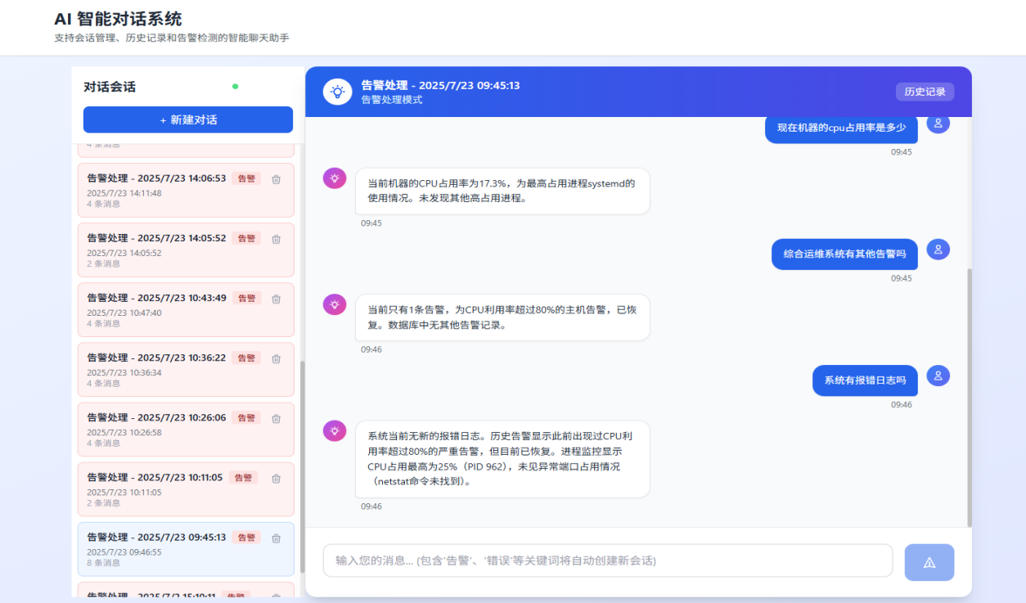
Task: Delete the 10:26:06 alert session
Action: (276, 418)
